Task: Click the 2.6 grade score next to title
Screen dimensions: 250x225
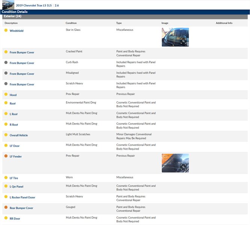Action: (57, 6)
